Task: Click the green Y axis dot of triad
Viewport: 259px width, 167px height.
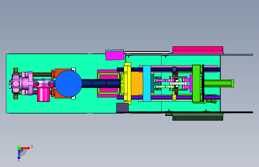Action: [x=19, y=148]
